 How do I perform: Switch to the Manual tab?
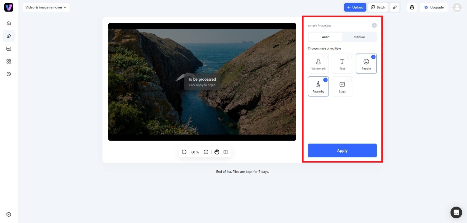[x=359, y=37]
